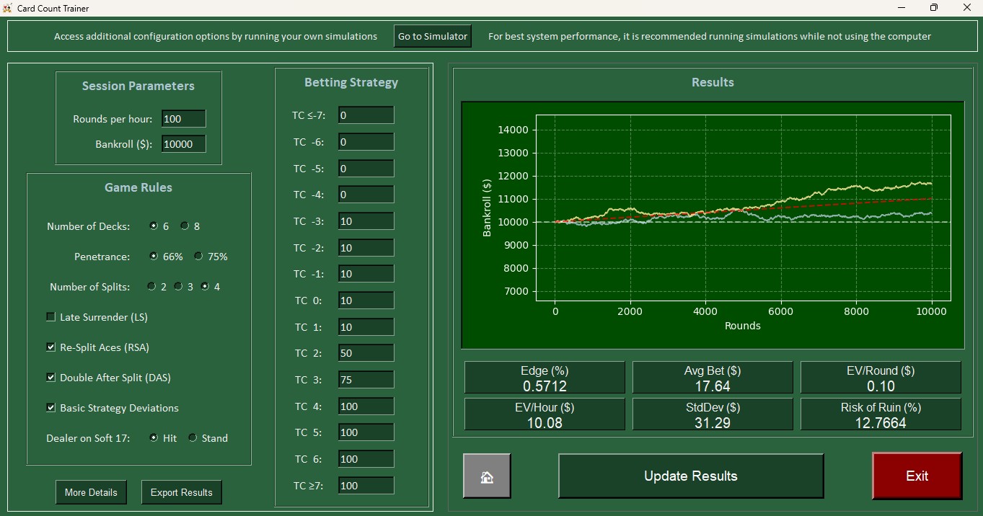Screen dimensions: 983x516
Task: Click the Results panel heading
Action: (713, 82)
